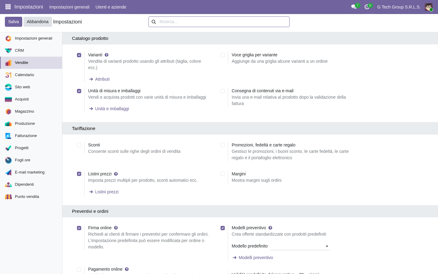
Task: Click the Impostazioni generali sidebar icon
Action: pyautogui.click(x=9, y=38)
